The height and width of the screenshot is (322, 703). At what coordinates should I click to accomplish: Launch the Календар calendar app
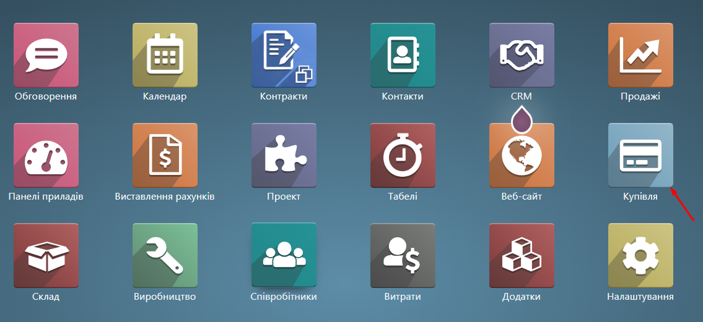(165, 55)
